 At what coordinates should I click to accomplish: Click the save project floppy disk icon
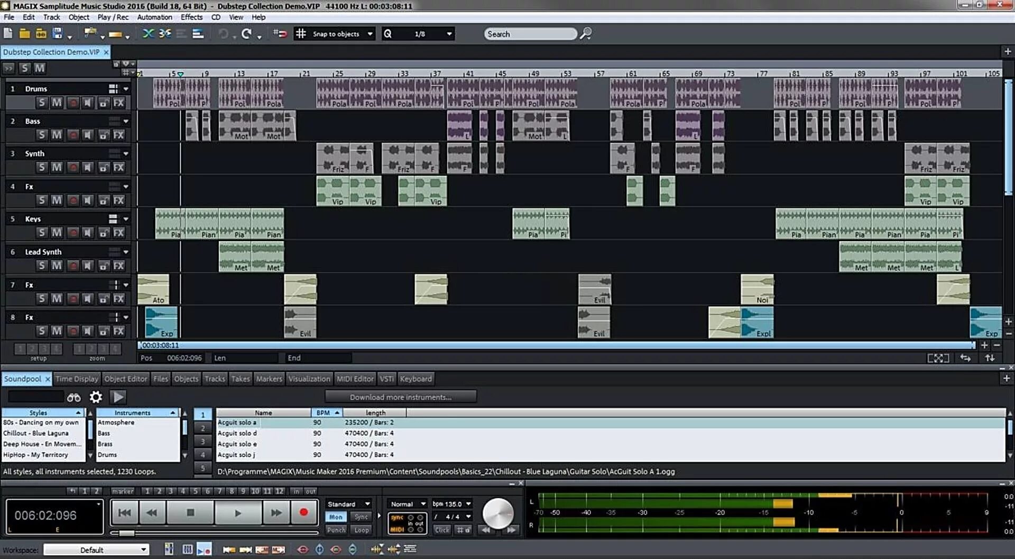(x=58, y=34)
